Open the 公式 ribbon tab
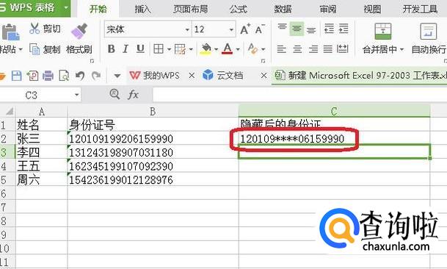 (x=239, y=9)
